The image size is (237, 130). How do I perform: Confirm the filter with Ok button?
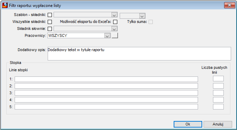pyautogui.click(x=188, y=124)
